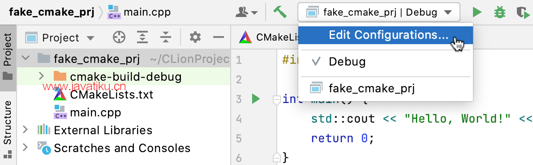
Task: Click the green hammer Build icon
Action: tap(280, 12)
